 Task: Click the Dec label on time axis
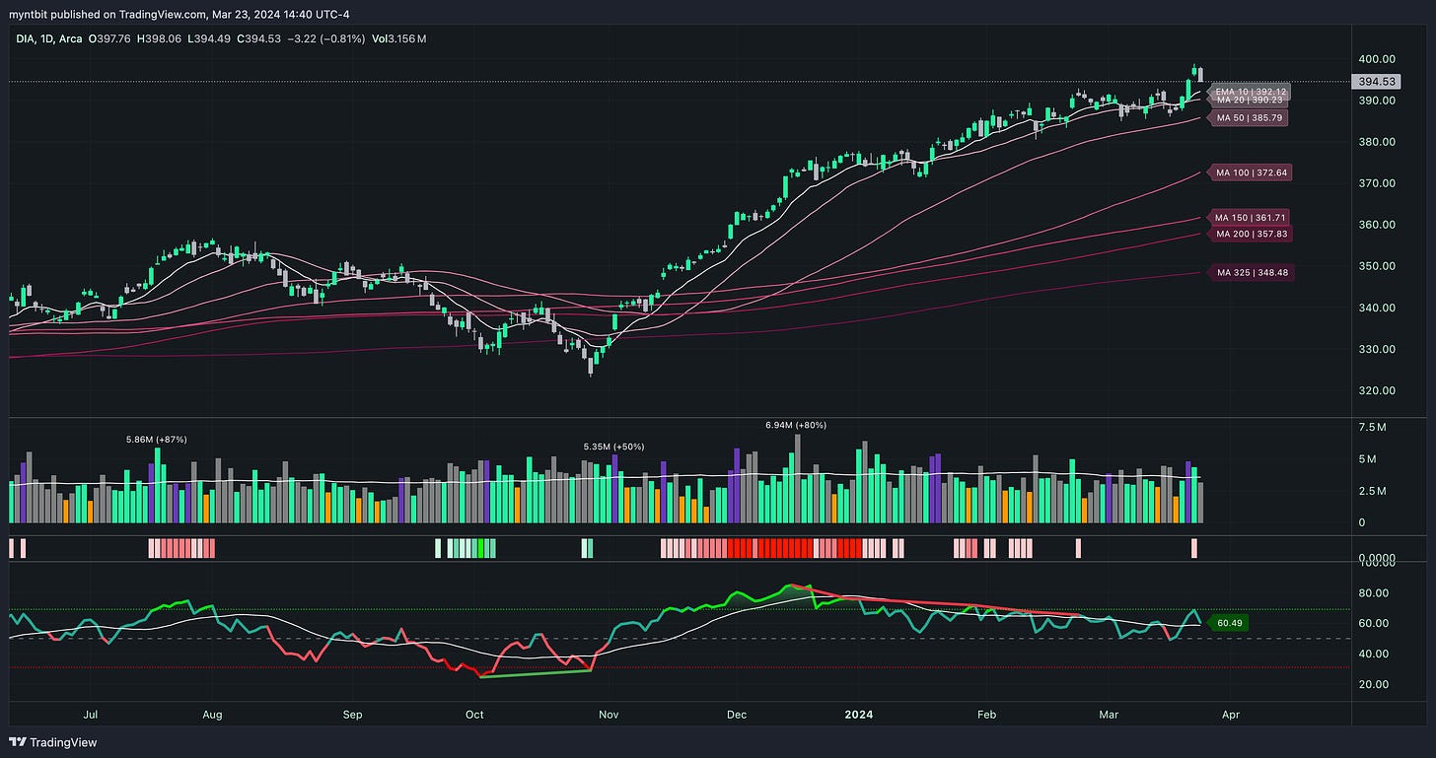coord(736,713)
